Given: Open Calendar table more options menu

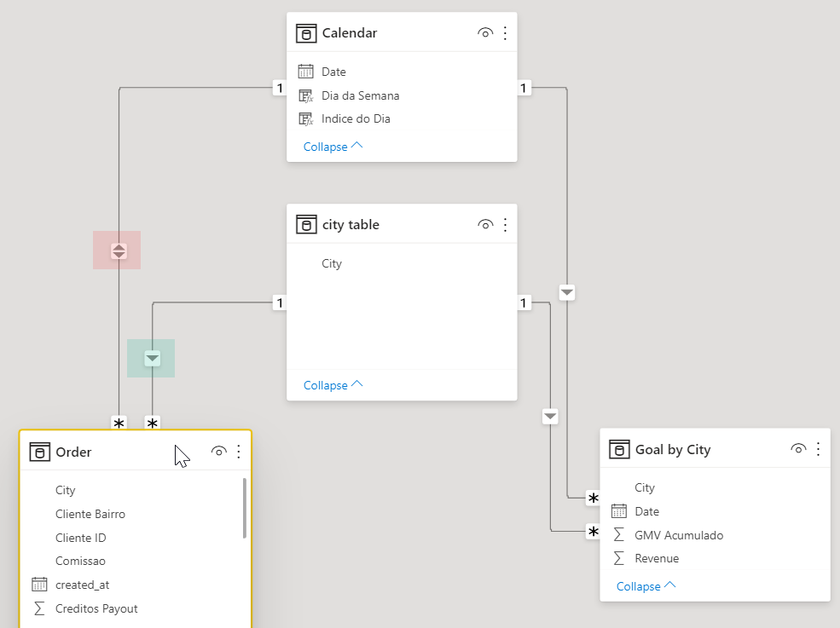Looking at the screenshot, I should point(505,33).
